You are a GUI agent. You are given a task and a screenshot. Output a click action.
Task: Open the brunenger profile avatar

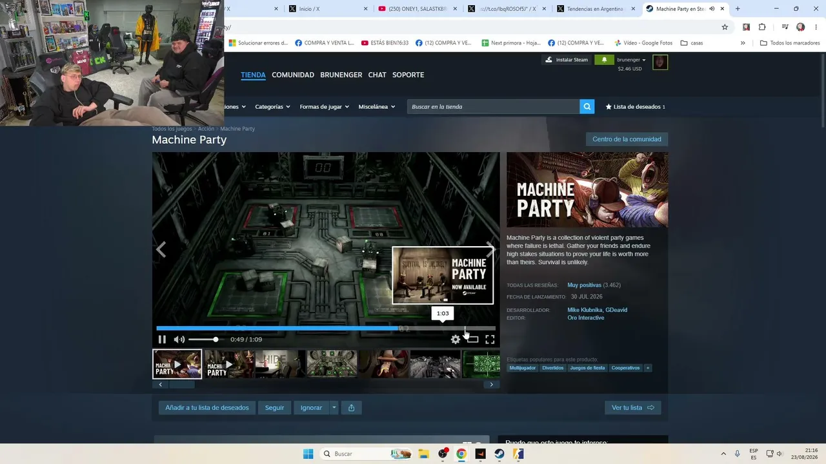pyautogui.click(x=660, y=62)
